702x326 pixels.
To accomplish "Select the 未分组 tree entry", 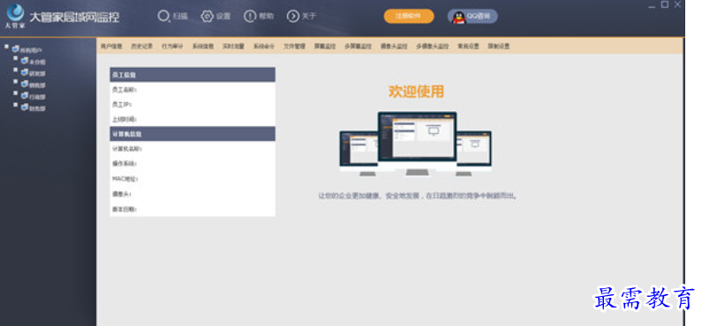I will (37, 62).
